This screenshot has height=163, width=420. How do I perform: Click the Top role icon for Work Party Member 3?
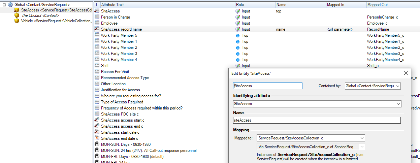click(x=238, y=54)
